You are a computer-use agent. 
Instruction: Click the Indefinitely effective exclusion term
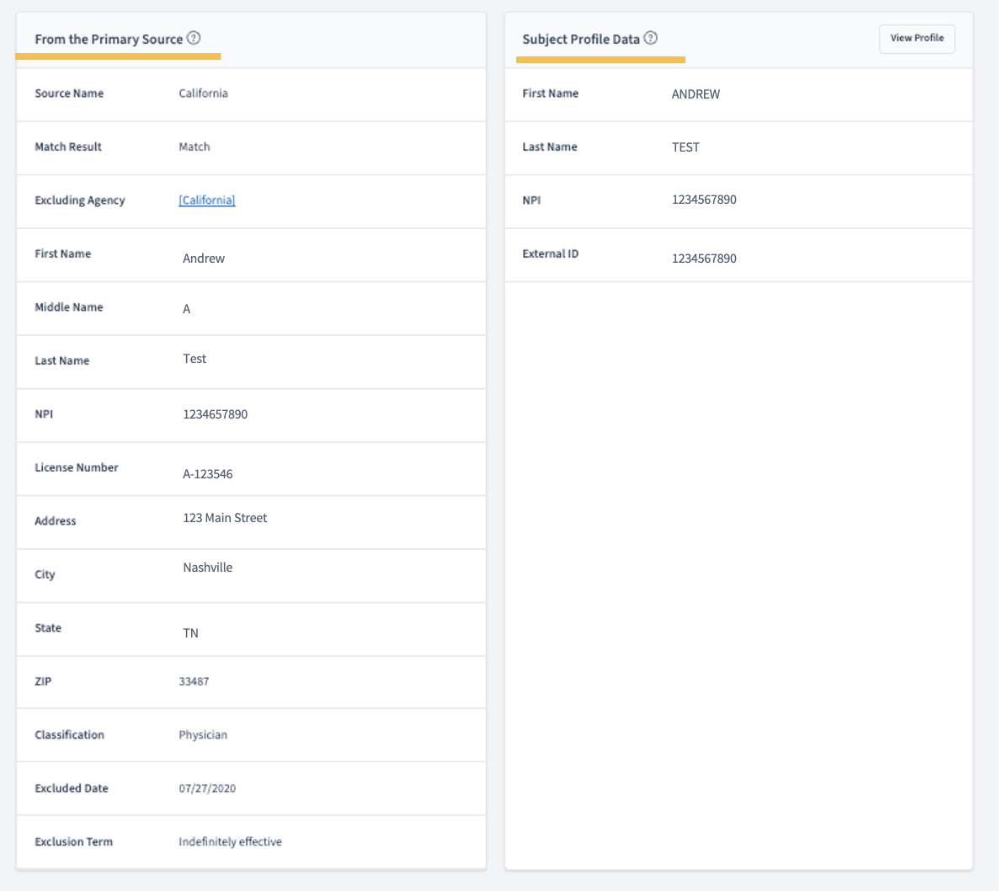pyautogui.click(x=230, y=842)
